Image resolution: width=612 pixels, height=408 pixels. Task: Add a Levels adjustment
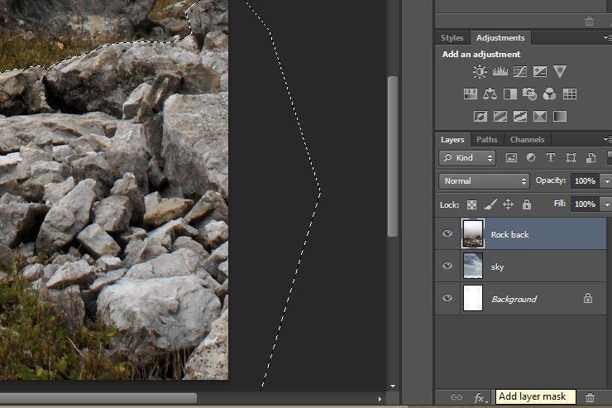[x=500, y=72]
